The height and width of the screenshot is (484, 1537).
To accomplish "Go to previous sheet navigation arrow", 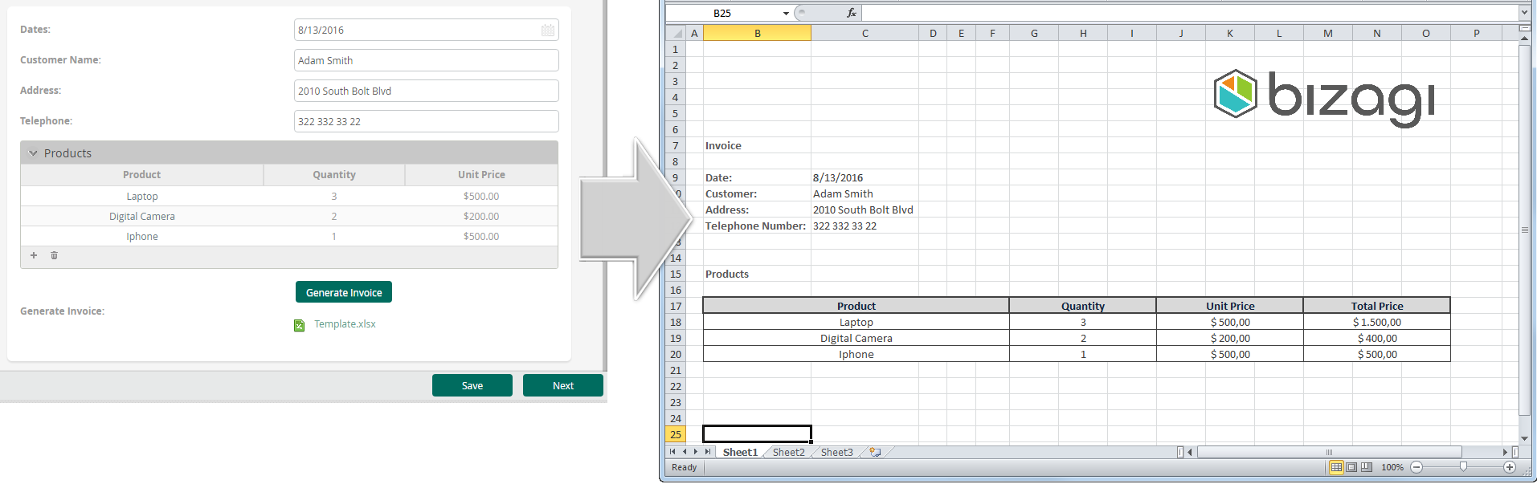I will tap(684, 452).
